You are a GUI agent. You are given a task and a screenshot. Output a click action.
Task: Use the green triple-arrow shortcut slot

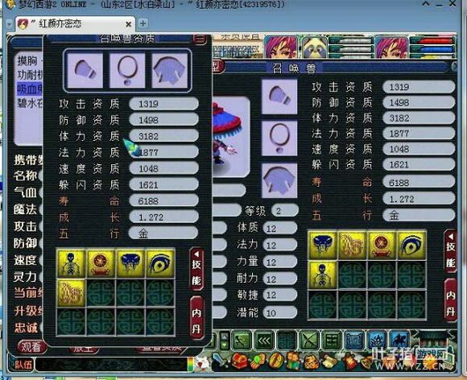click(264, 341)
